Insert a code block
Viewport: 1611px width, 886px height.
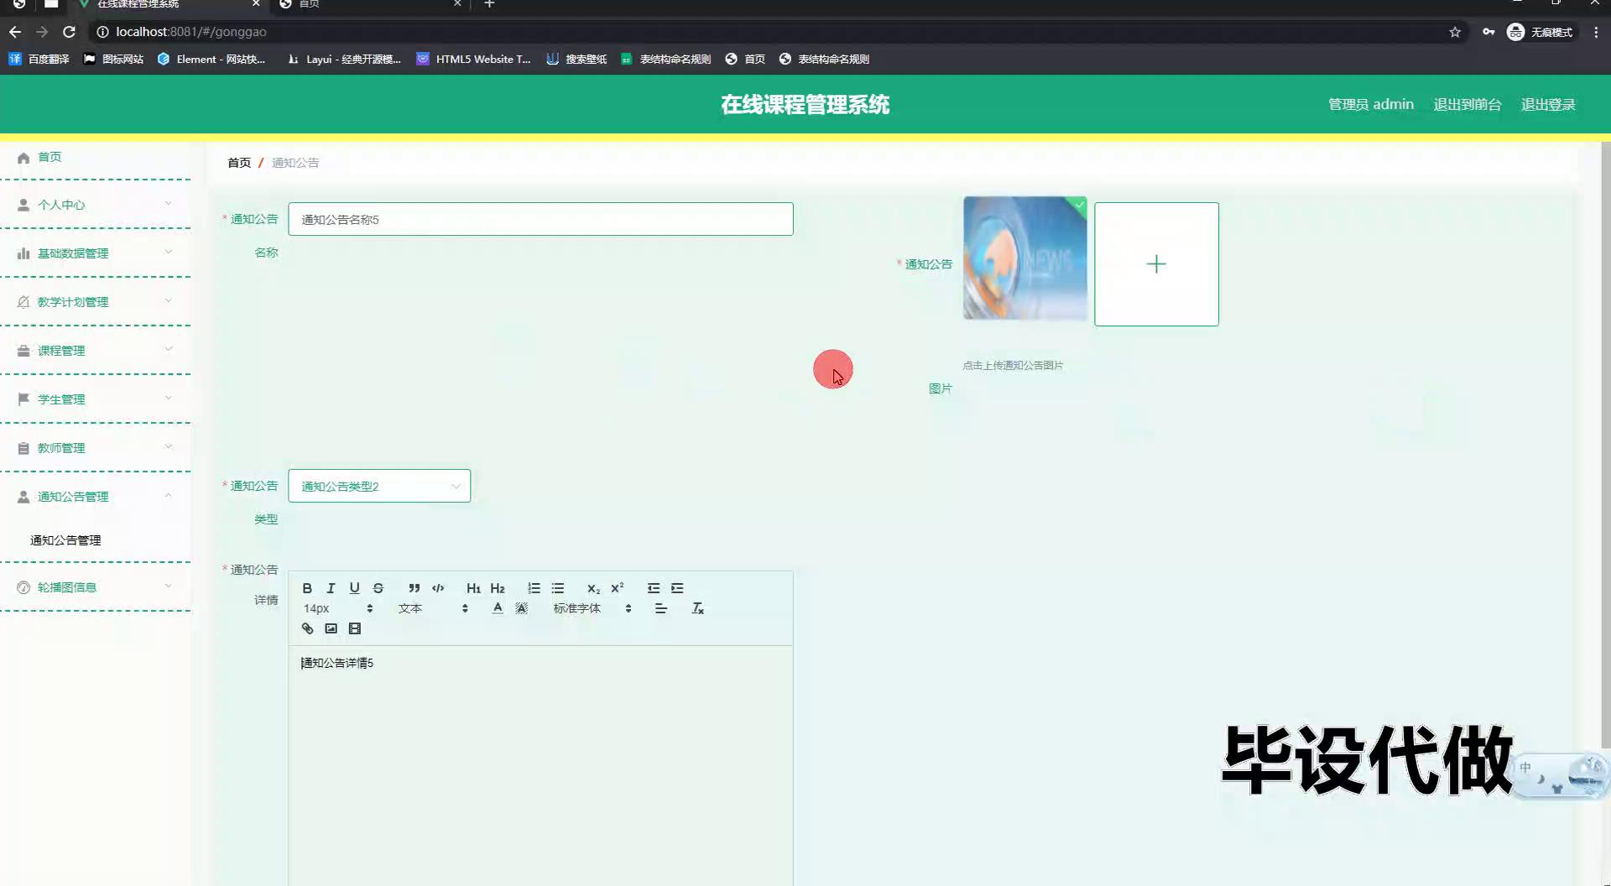click(x=438, y=588)
